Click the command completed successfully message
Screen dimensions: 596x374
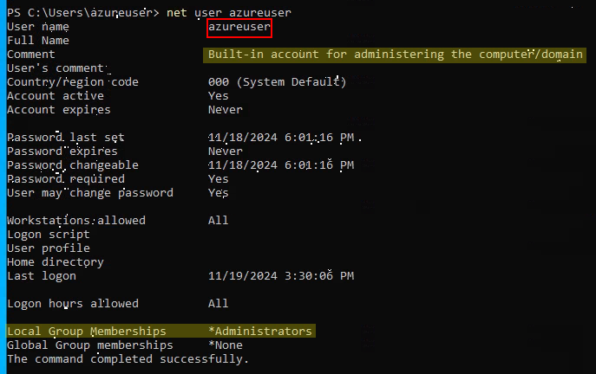tap(128, 359)
